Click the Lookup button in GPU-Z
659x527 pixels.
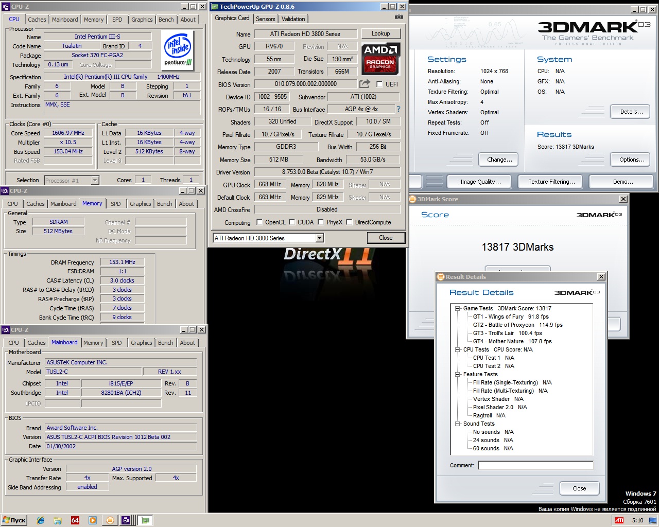coord(381,33)
